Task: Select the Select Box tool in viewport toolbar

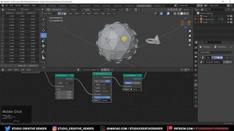Action: pos(44,19)
